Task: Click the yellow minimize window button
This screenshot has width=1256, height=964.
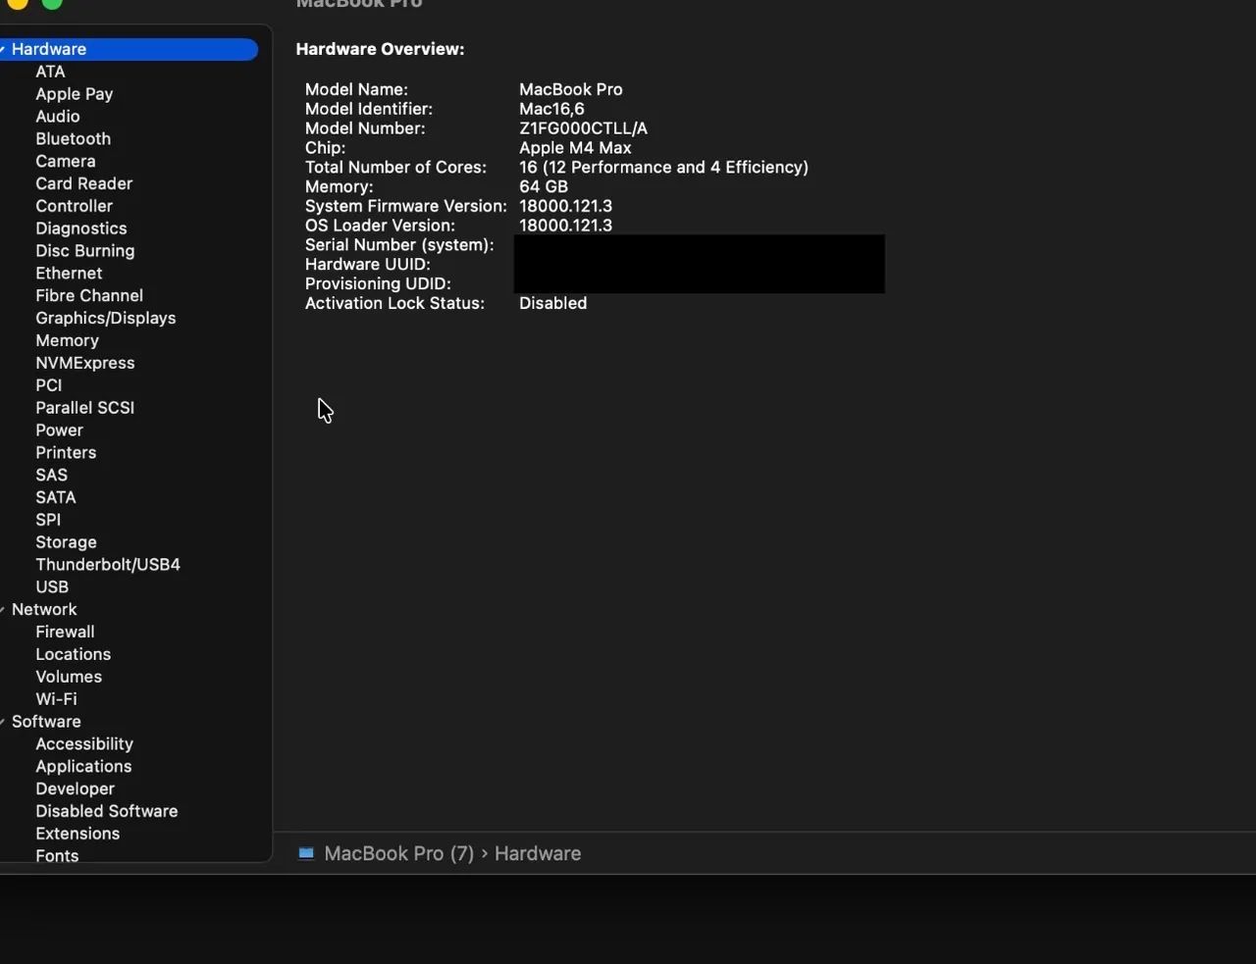Action: click(x=18, y=3)
